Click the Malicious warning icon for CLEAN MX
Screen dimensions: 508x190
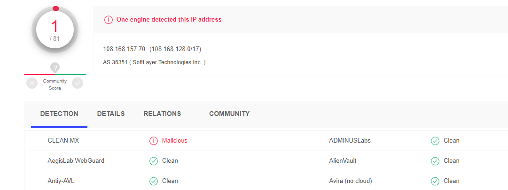pyautogui.click(x=154, y=141)
